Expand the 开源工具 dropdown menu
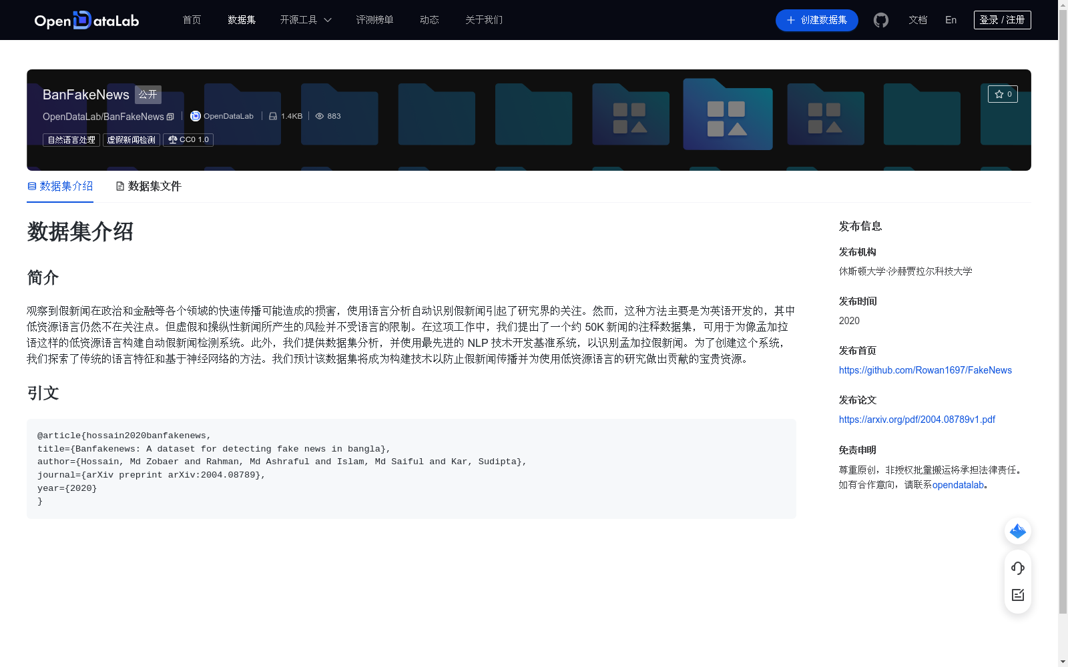 (305, 20)
